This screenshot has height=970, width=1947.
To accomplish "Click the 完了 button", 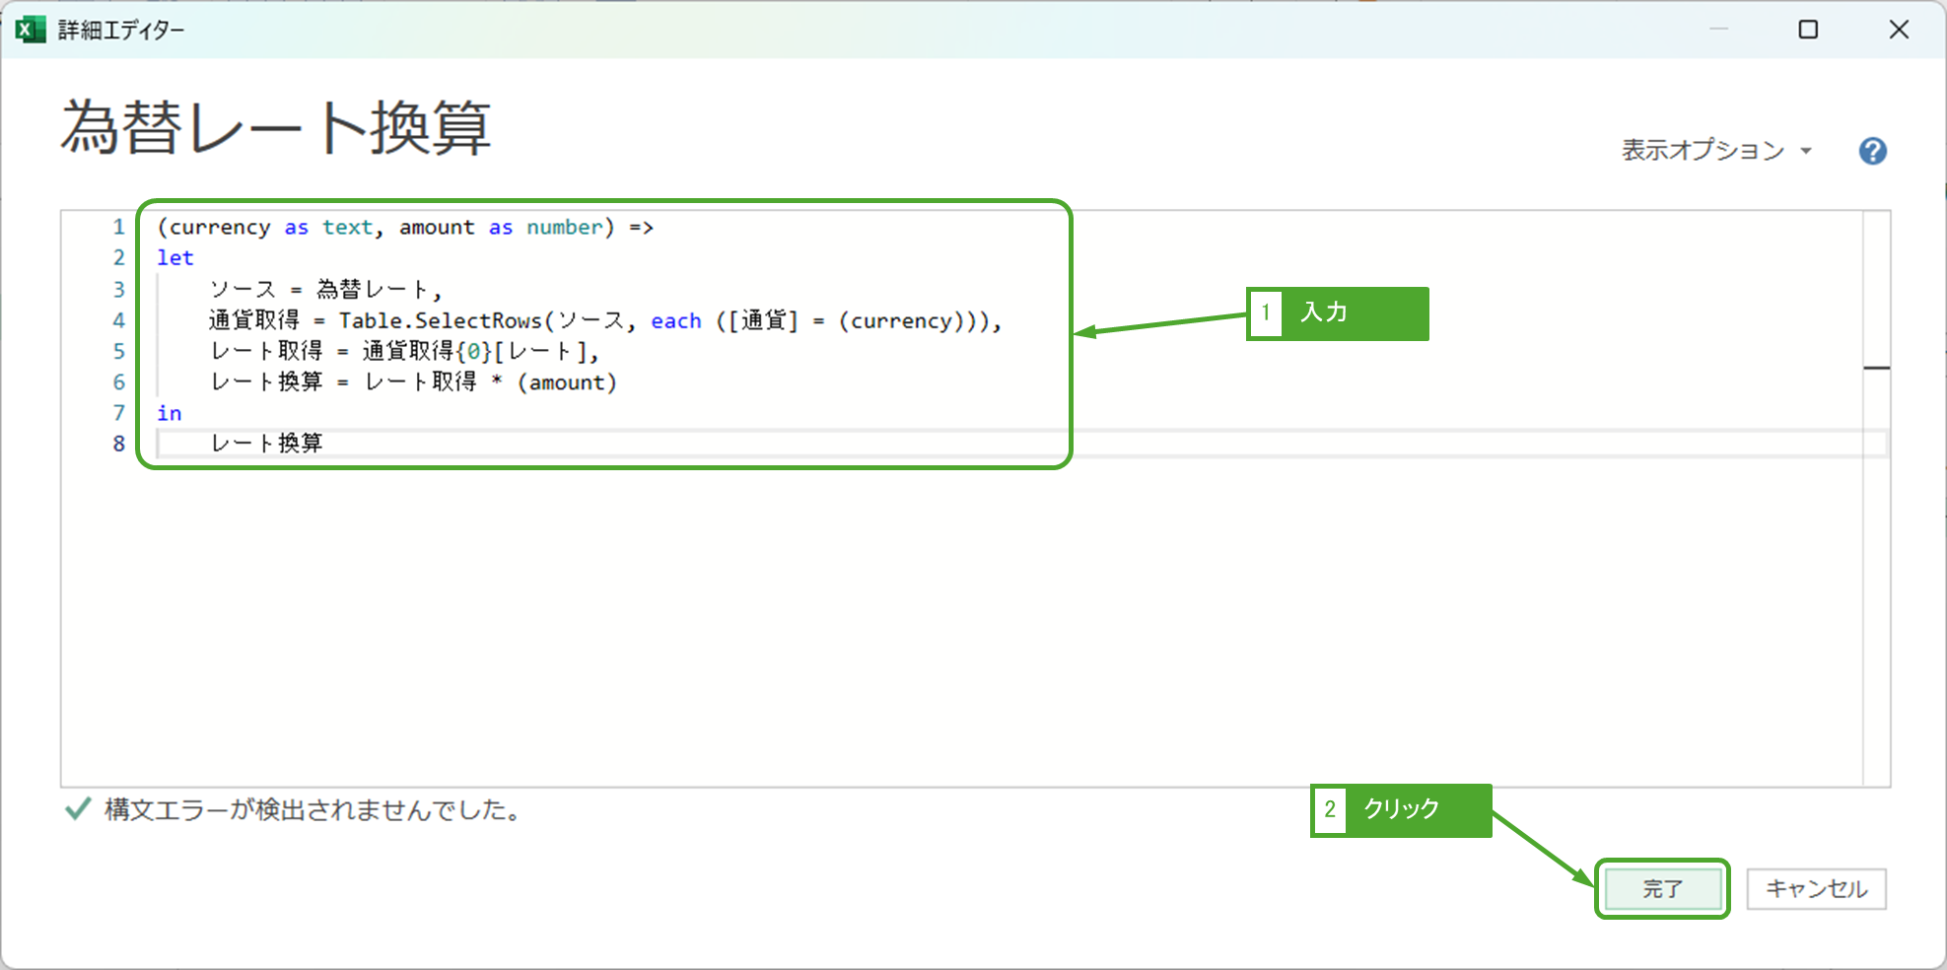I will coord(1662,889).
